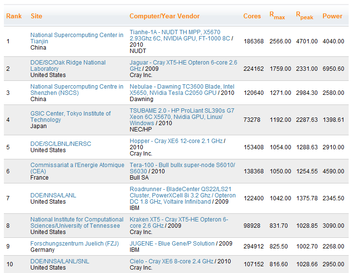Image resolution: width=353 pixels, height=273 pixels.
Task: Select Rpeak value 2984.30
Action: [307, 93]
